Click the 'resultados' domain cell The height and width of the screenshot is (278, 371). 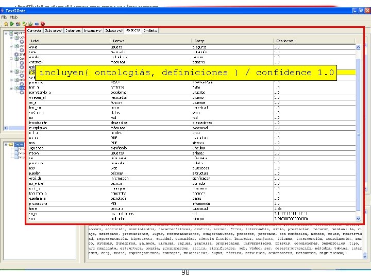[x=119, y=97]
